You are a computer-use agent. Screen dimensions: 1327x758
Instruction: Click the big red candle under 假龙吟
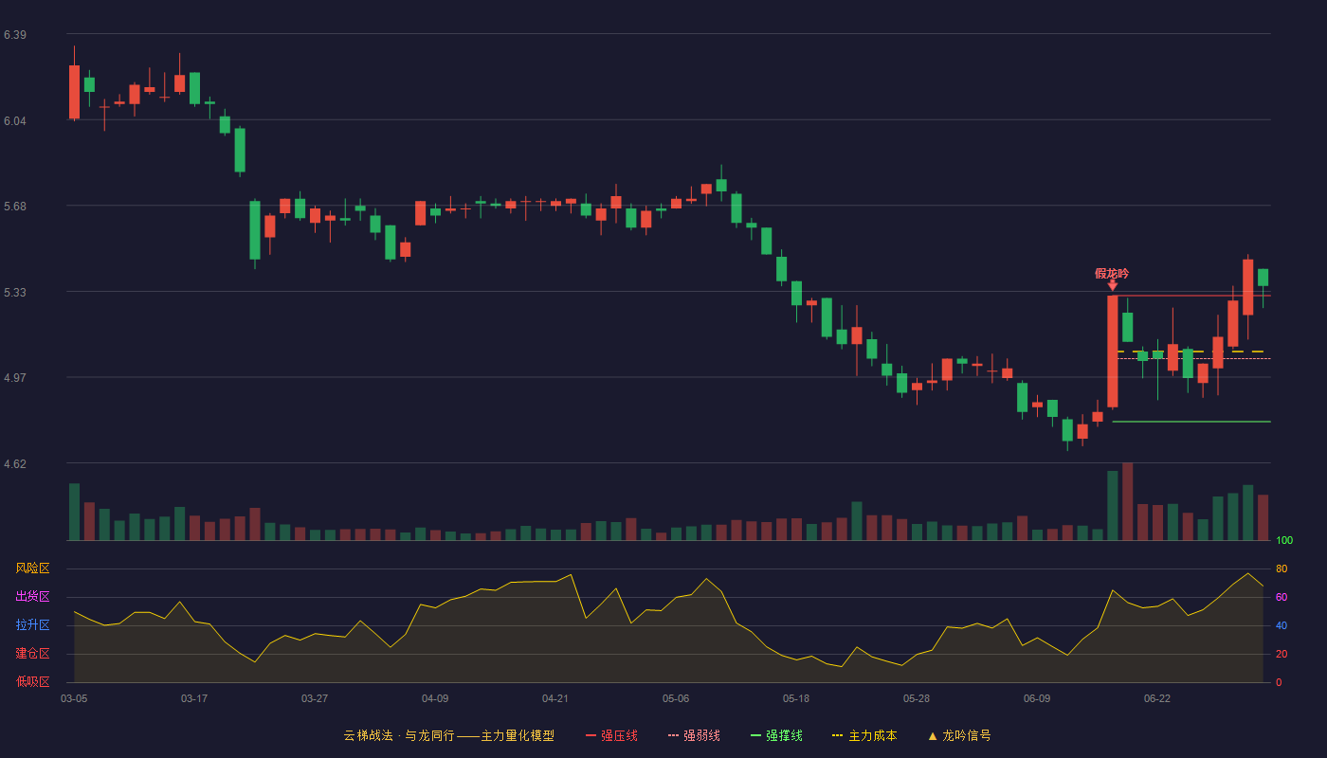(1113, 352)
